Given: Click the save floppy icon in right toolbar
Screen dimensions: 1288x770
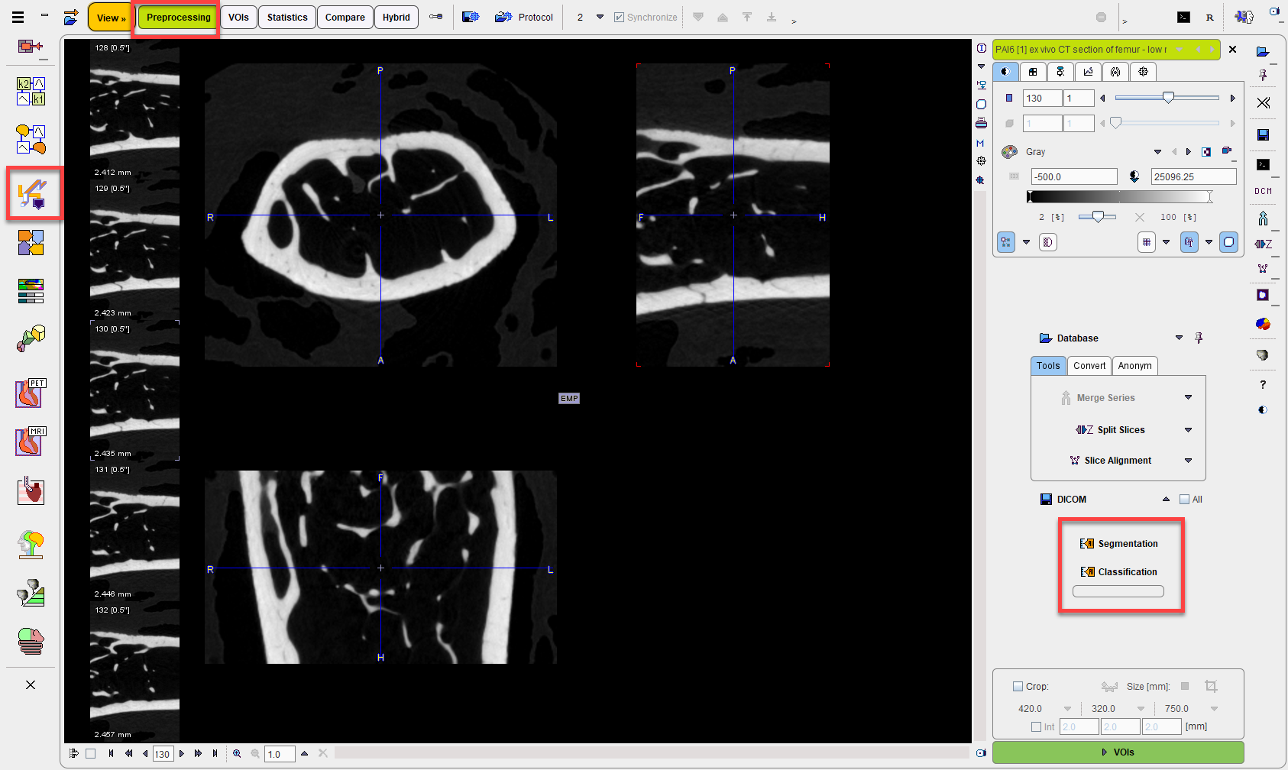Looking at the screenshot, I should pyautogui.click(x=1263, y=134).
